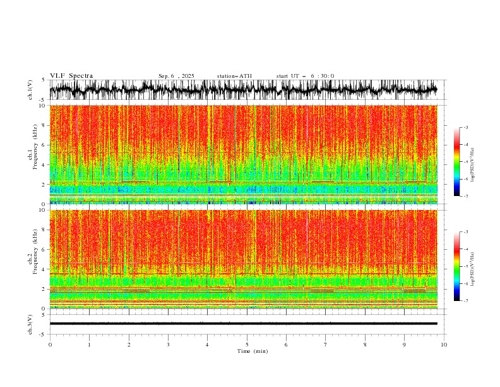This screenshot has width=500, height=387.
Task: Click the lower PSD color scale bar
Action: [457, 266]
